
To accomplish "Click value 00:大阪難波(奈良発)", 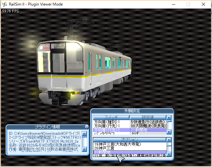I will pos(148,126).
